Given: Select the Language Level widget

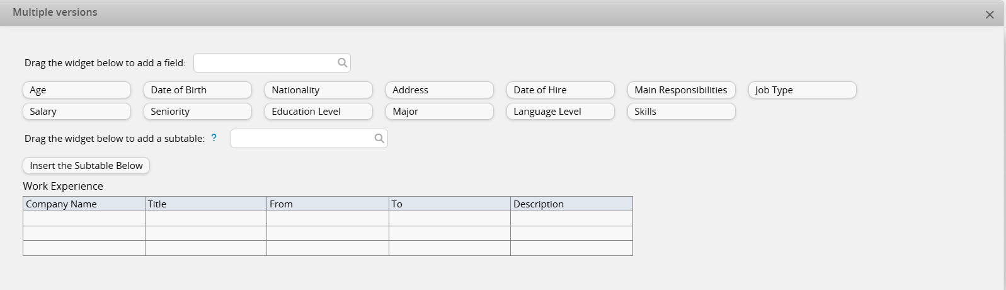Looking at the screenshot, I should point(561,112).
